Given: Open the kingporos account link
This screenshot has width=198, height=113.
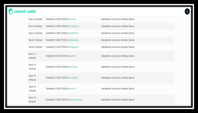Looking at the screenshot, I should [74, 47].
